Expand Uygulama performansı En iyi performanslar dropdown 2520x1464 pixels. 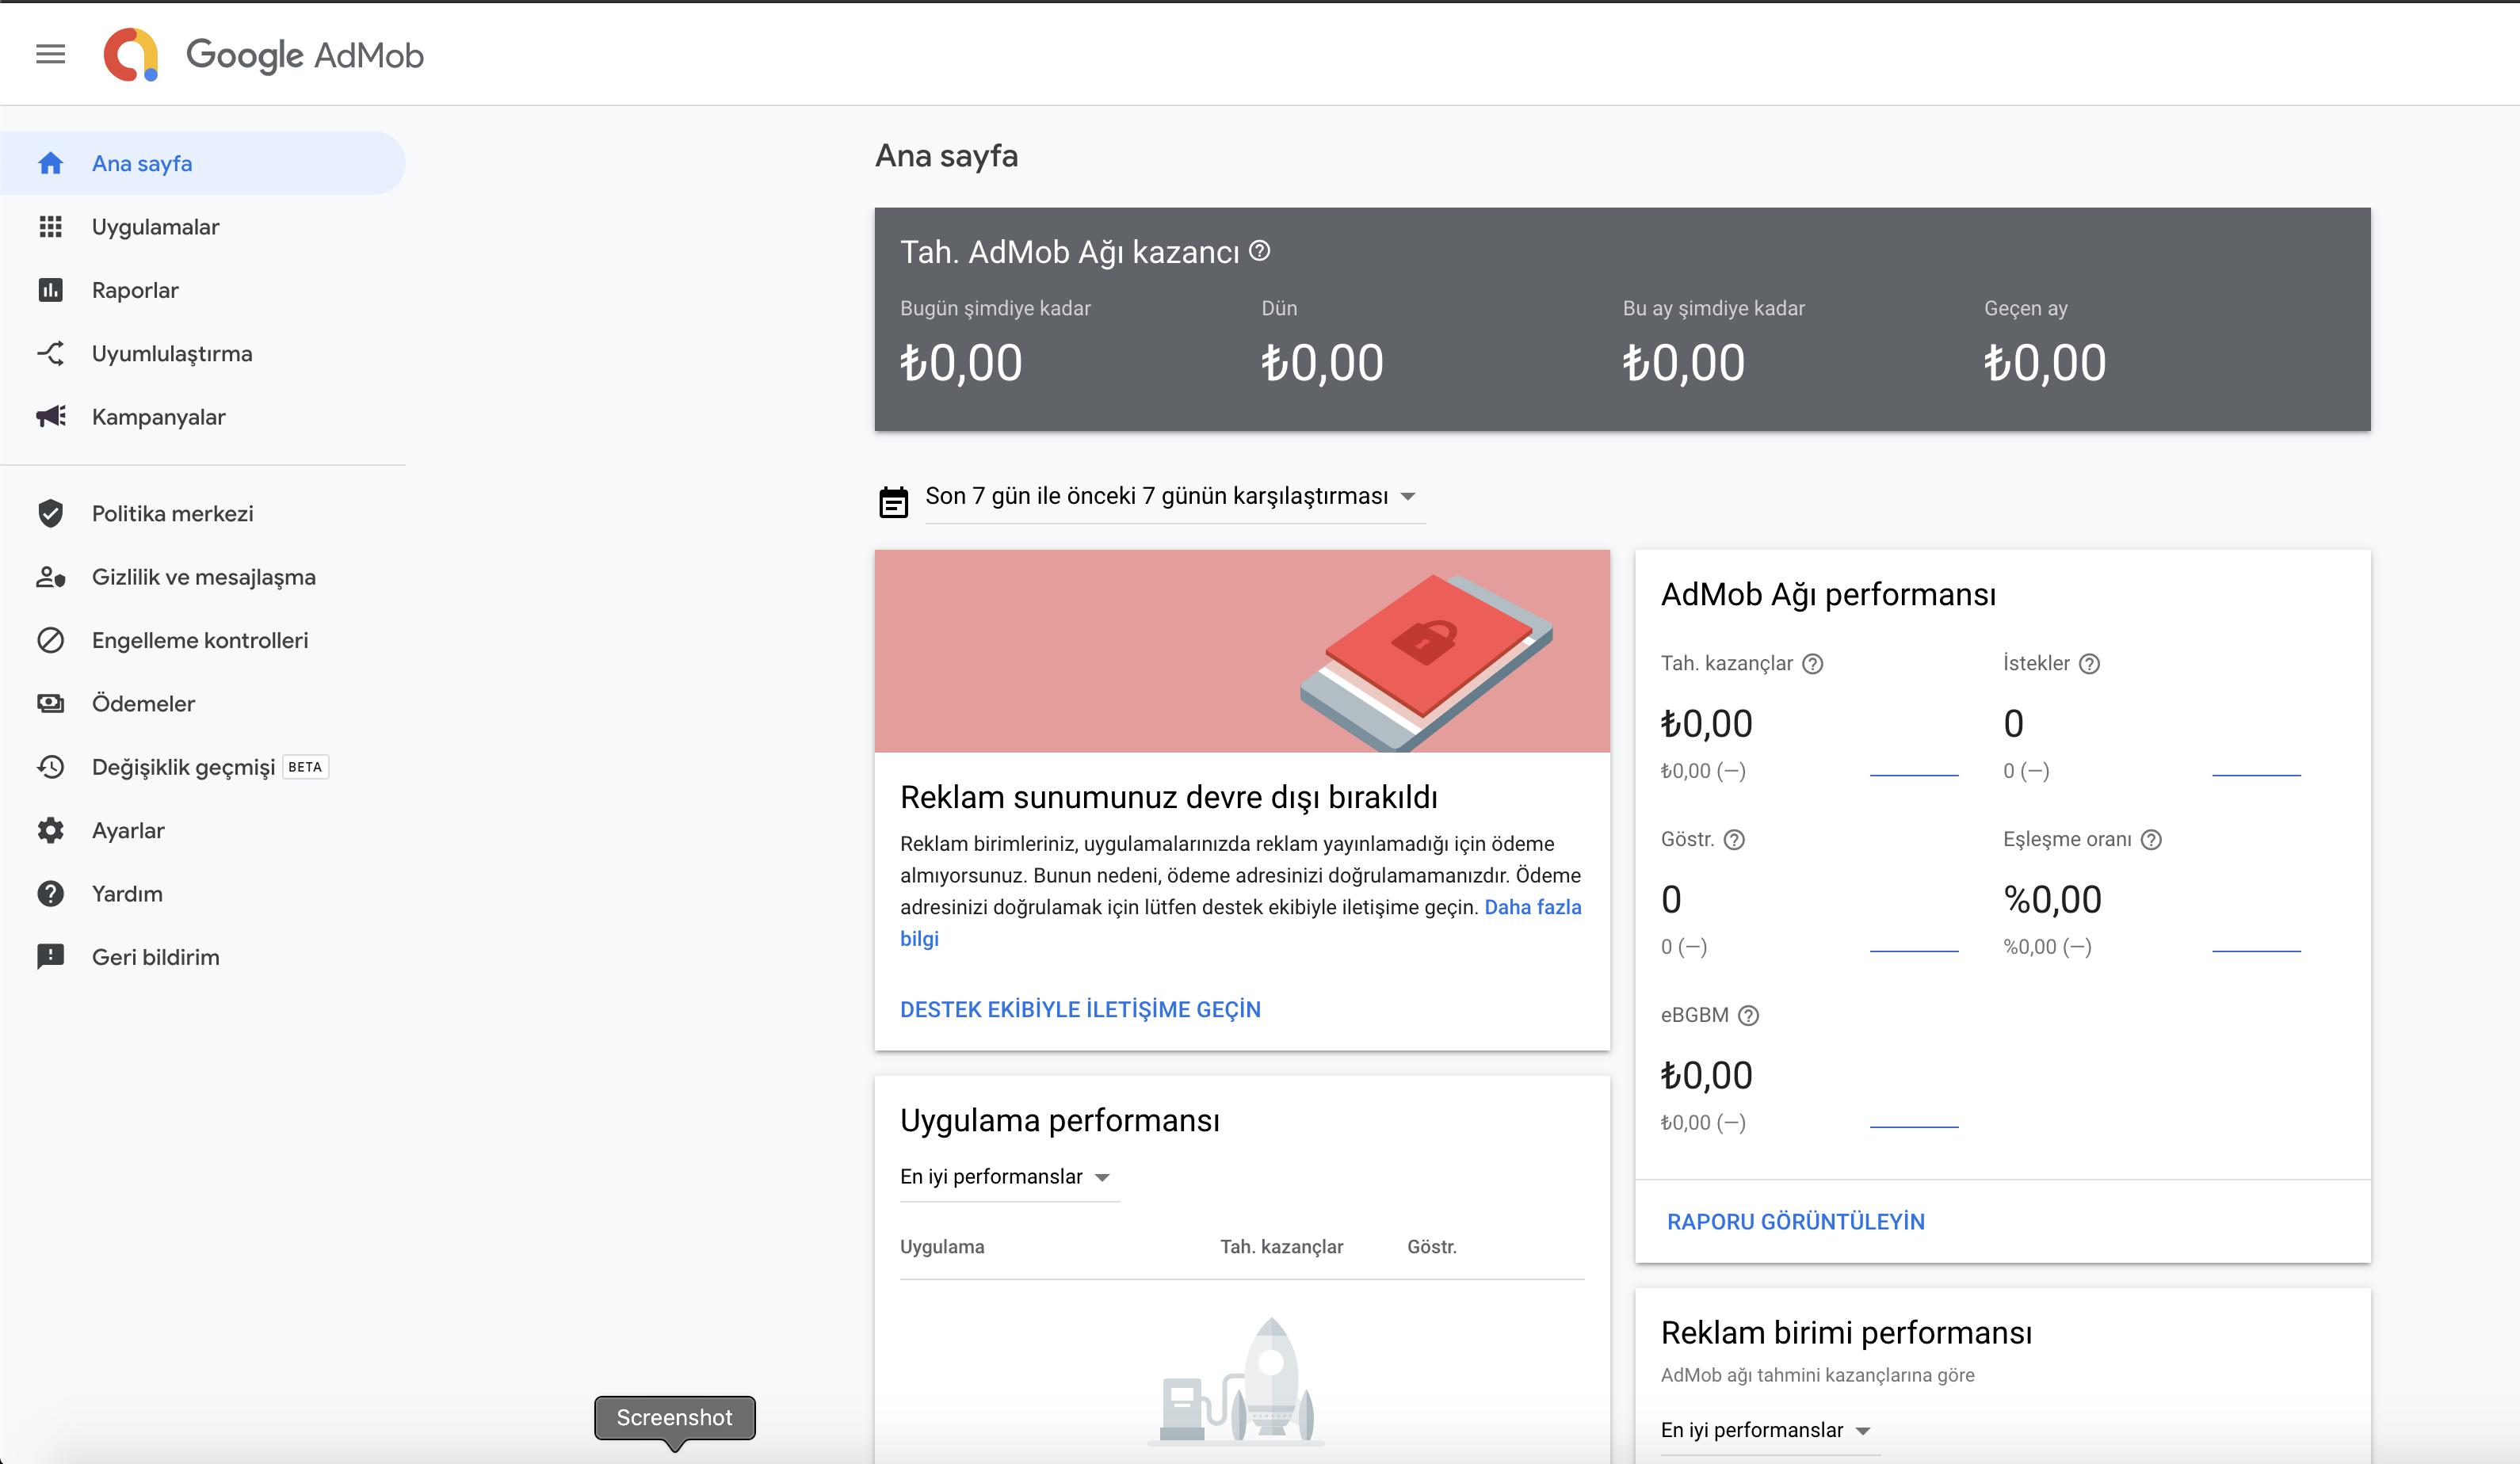click(x=1009, y=1177)
